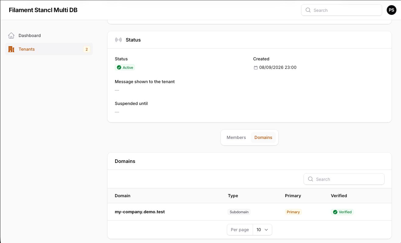Click the Message shown to the tenant label
The height and width of the screenshot is (243, 401).
click(145, 82)
